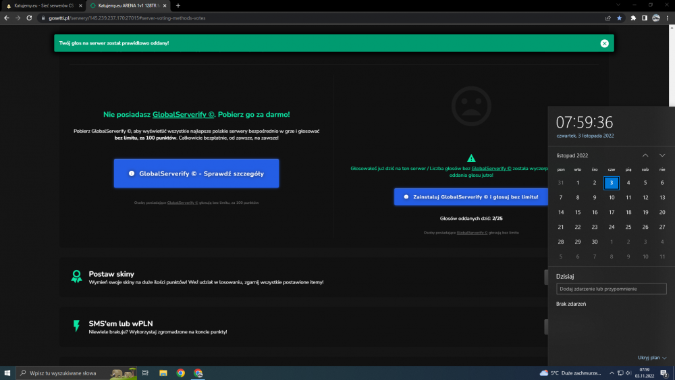This screenshot has width=675, height=380.
Task: Open the Postaw skiny heading
Action: coord(111,274)
